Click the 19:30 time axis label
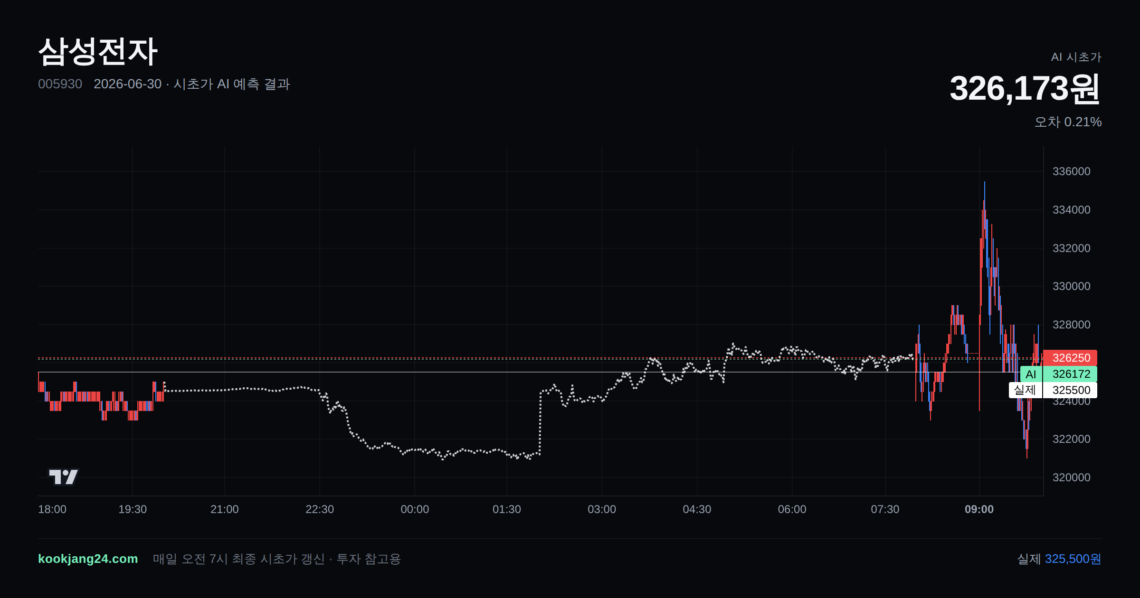This screenshot has height=598, width=1140. point(133,509)
